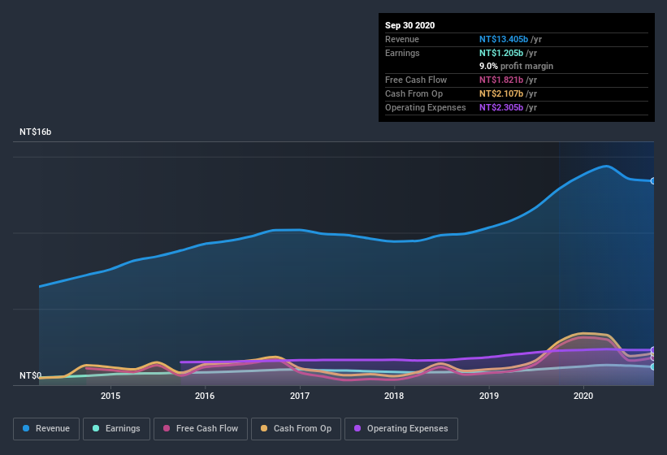This screenshot has height=455, width=667.
Task: Click the NT$0 y-axis label
Action: pos(31,375)
